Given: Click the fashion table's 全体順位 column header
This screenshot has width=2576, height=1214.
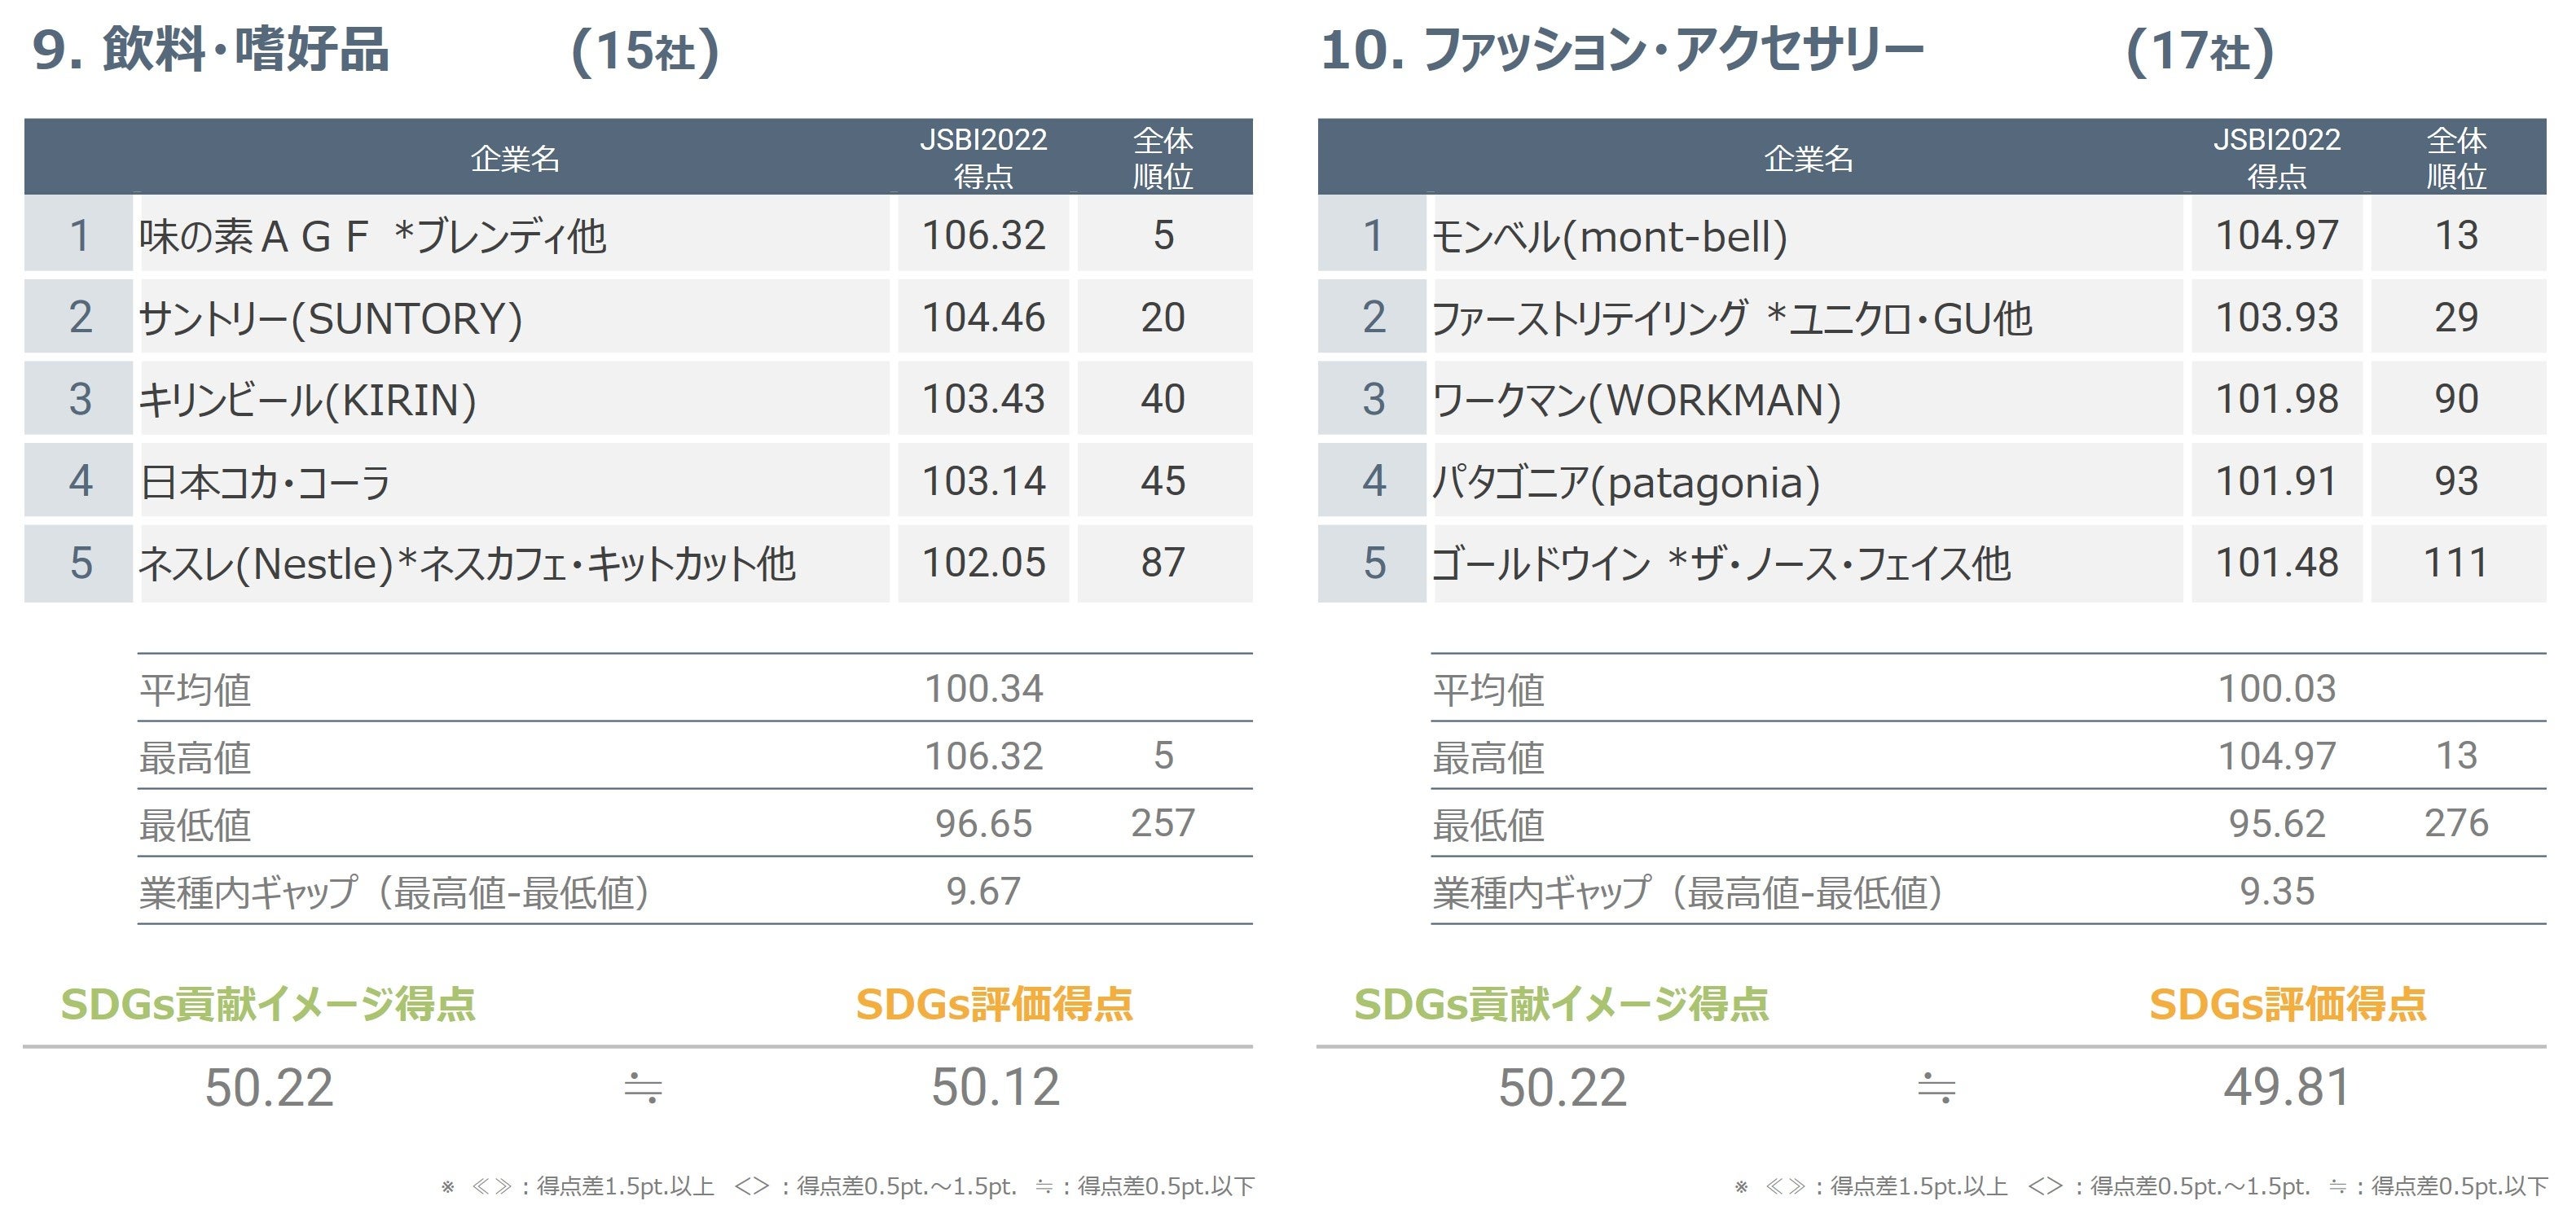Looking at the screenshot, I should pos(2456,158).
